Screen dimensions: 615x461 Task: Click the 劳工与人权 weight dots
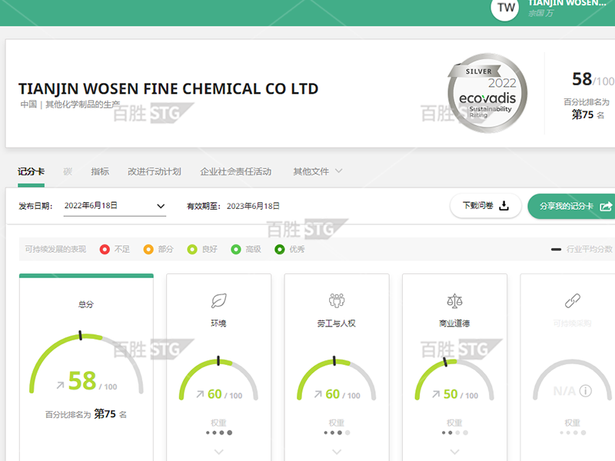pos(337,433)
